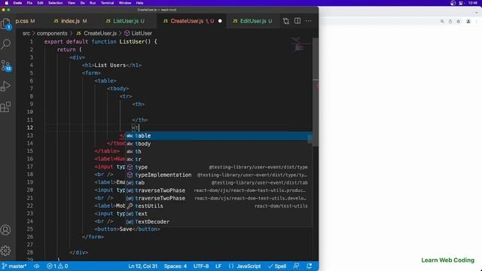Open the Code menu in the macOS menu bar
Image resolution: width=482 pixels, height=271 pixels.
click(17, 3)
